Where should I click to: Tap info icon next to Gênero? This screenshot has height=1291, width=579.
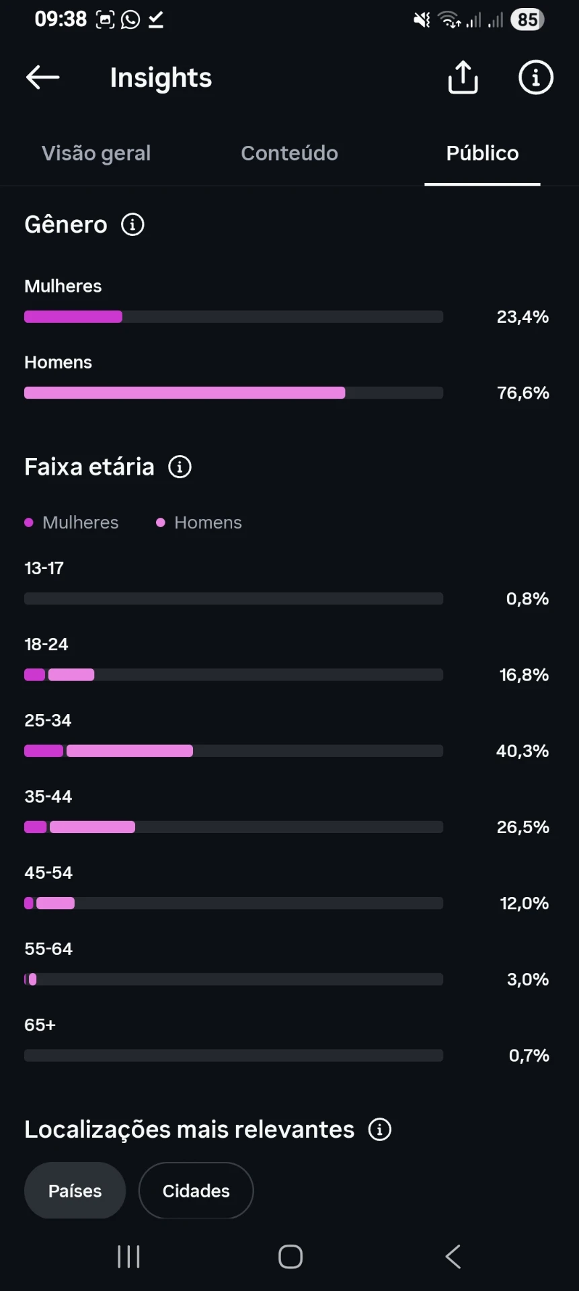click(x=132, y=225)
